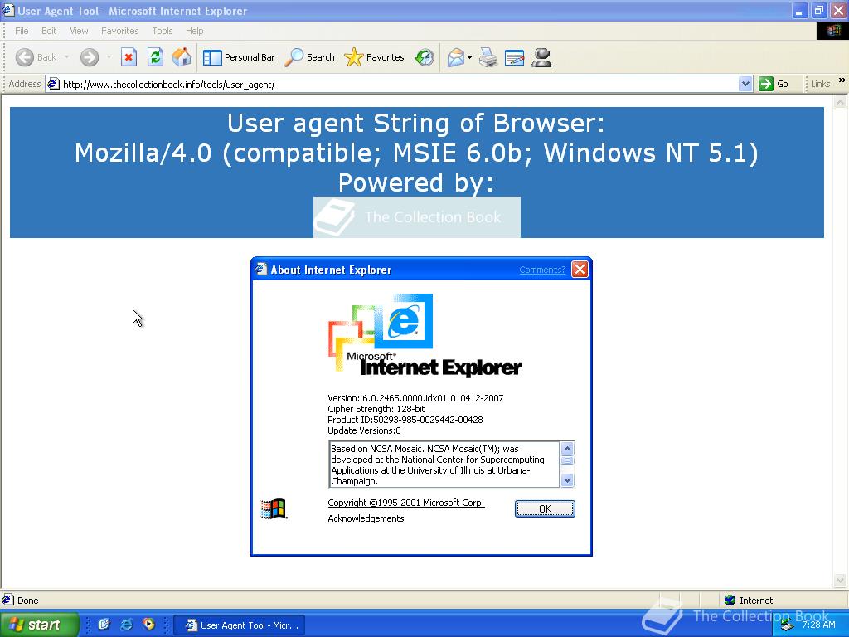The image size is (849, 637).
Task: Launch Windows Media Player from Quick Launch
Action: [x=148, y=625]
